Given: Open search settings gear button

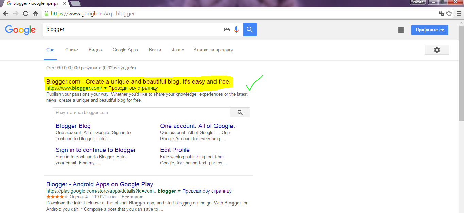Looking at the screenshot, I should (437, 50).
